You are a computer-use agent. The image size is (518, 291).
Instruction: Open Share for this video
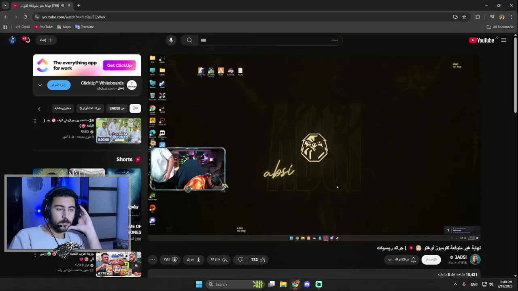(x=219, y=259)
